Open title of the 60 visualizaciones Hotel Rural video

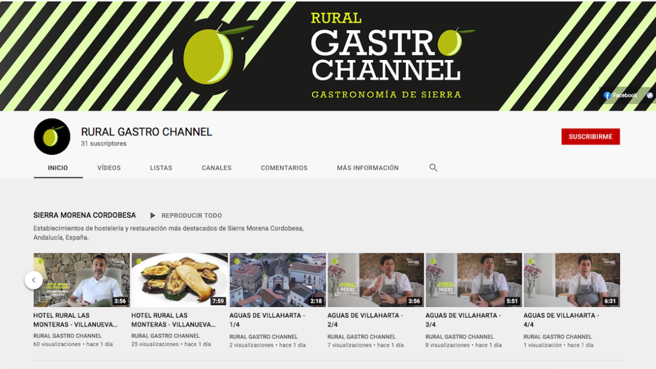click(75, 320)
